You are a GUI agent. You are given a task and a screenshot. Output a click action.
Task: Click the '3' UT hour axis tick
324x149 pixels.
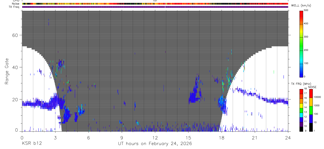(55, 137)
